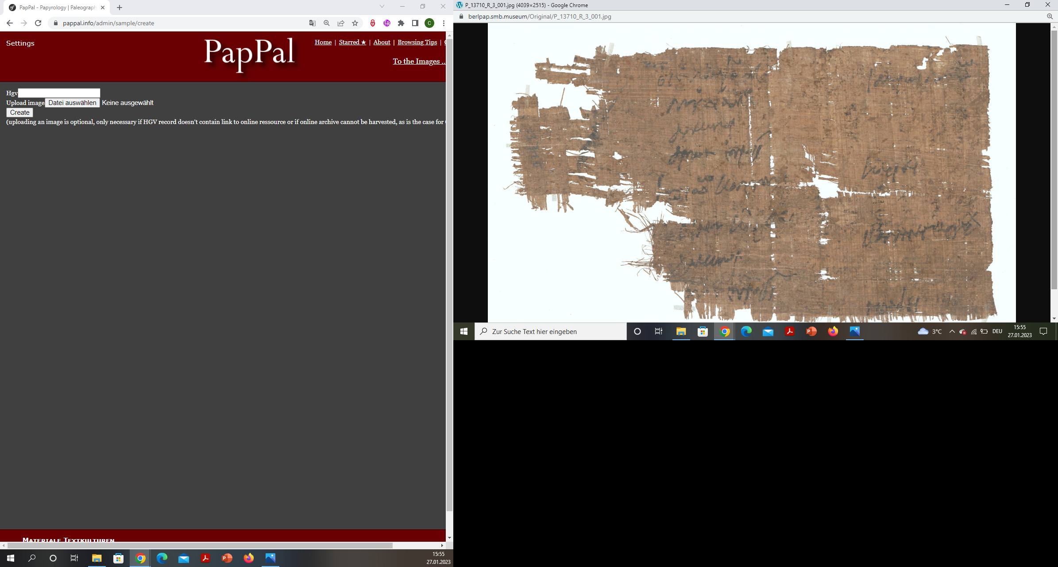
Task: Open Microsoft Store on the bottom taskbar
Action: pyautogui.click(x=118, y=558)
